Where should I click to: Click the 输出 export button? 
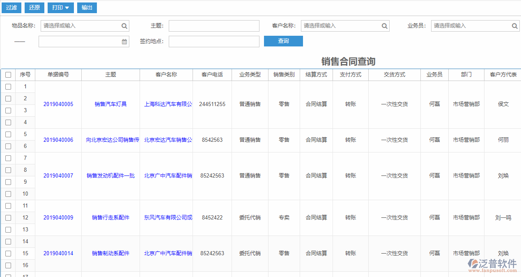point(87,7)
